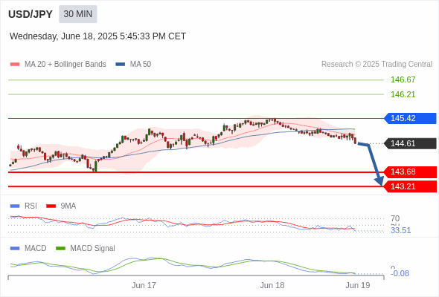Click the 30 MIN timeframe button
Image resolution: width=439 pixels, height=297 pixels.
coord(78,14)
